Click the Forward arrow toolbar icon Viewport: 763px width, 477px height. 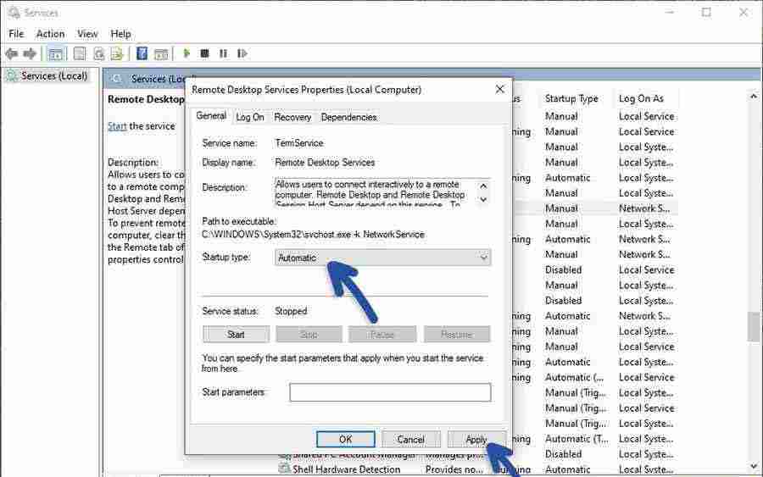30,53
